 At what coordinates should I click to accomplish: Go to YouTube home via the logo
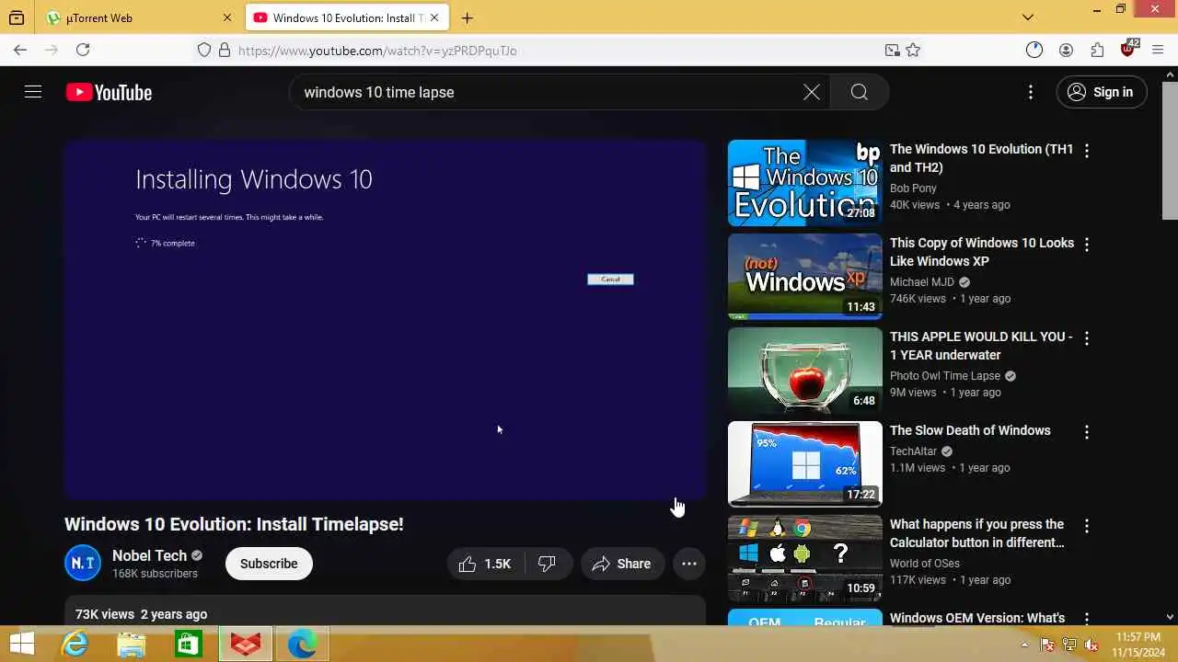point(109,92)
